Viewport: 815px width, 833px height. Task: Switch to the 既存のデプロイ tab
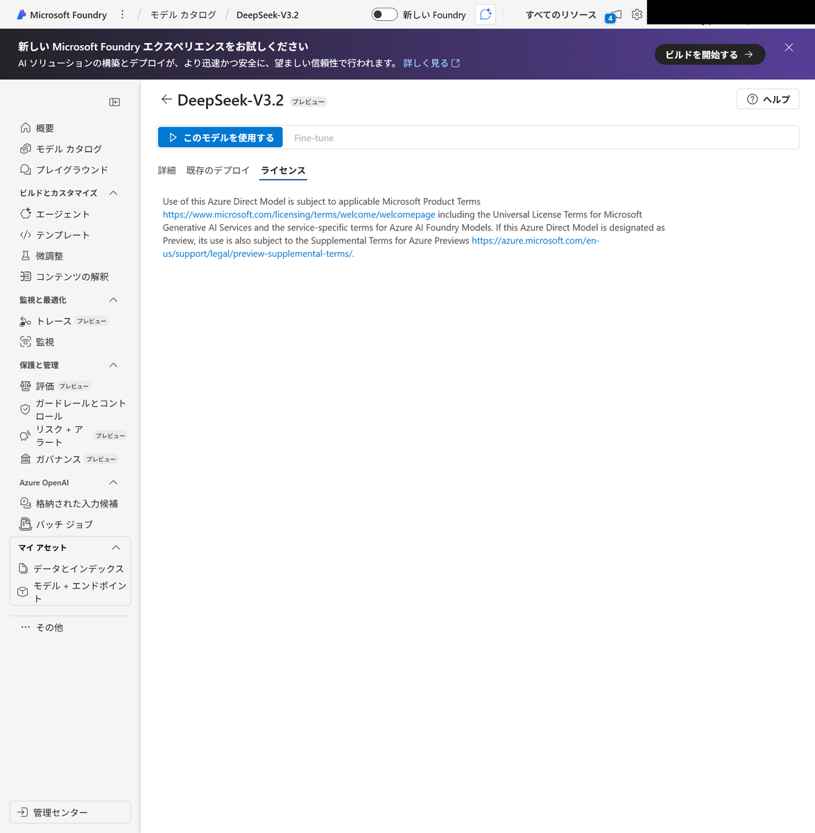pyautogui.click(x=218, y=170)
